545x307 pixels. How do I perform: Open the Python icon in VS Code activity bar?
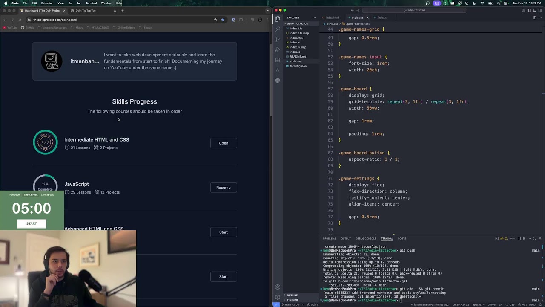(278, 80)
